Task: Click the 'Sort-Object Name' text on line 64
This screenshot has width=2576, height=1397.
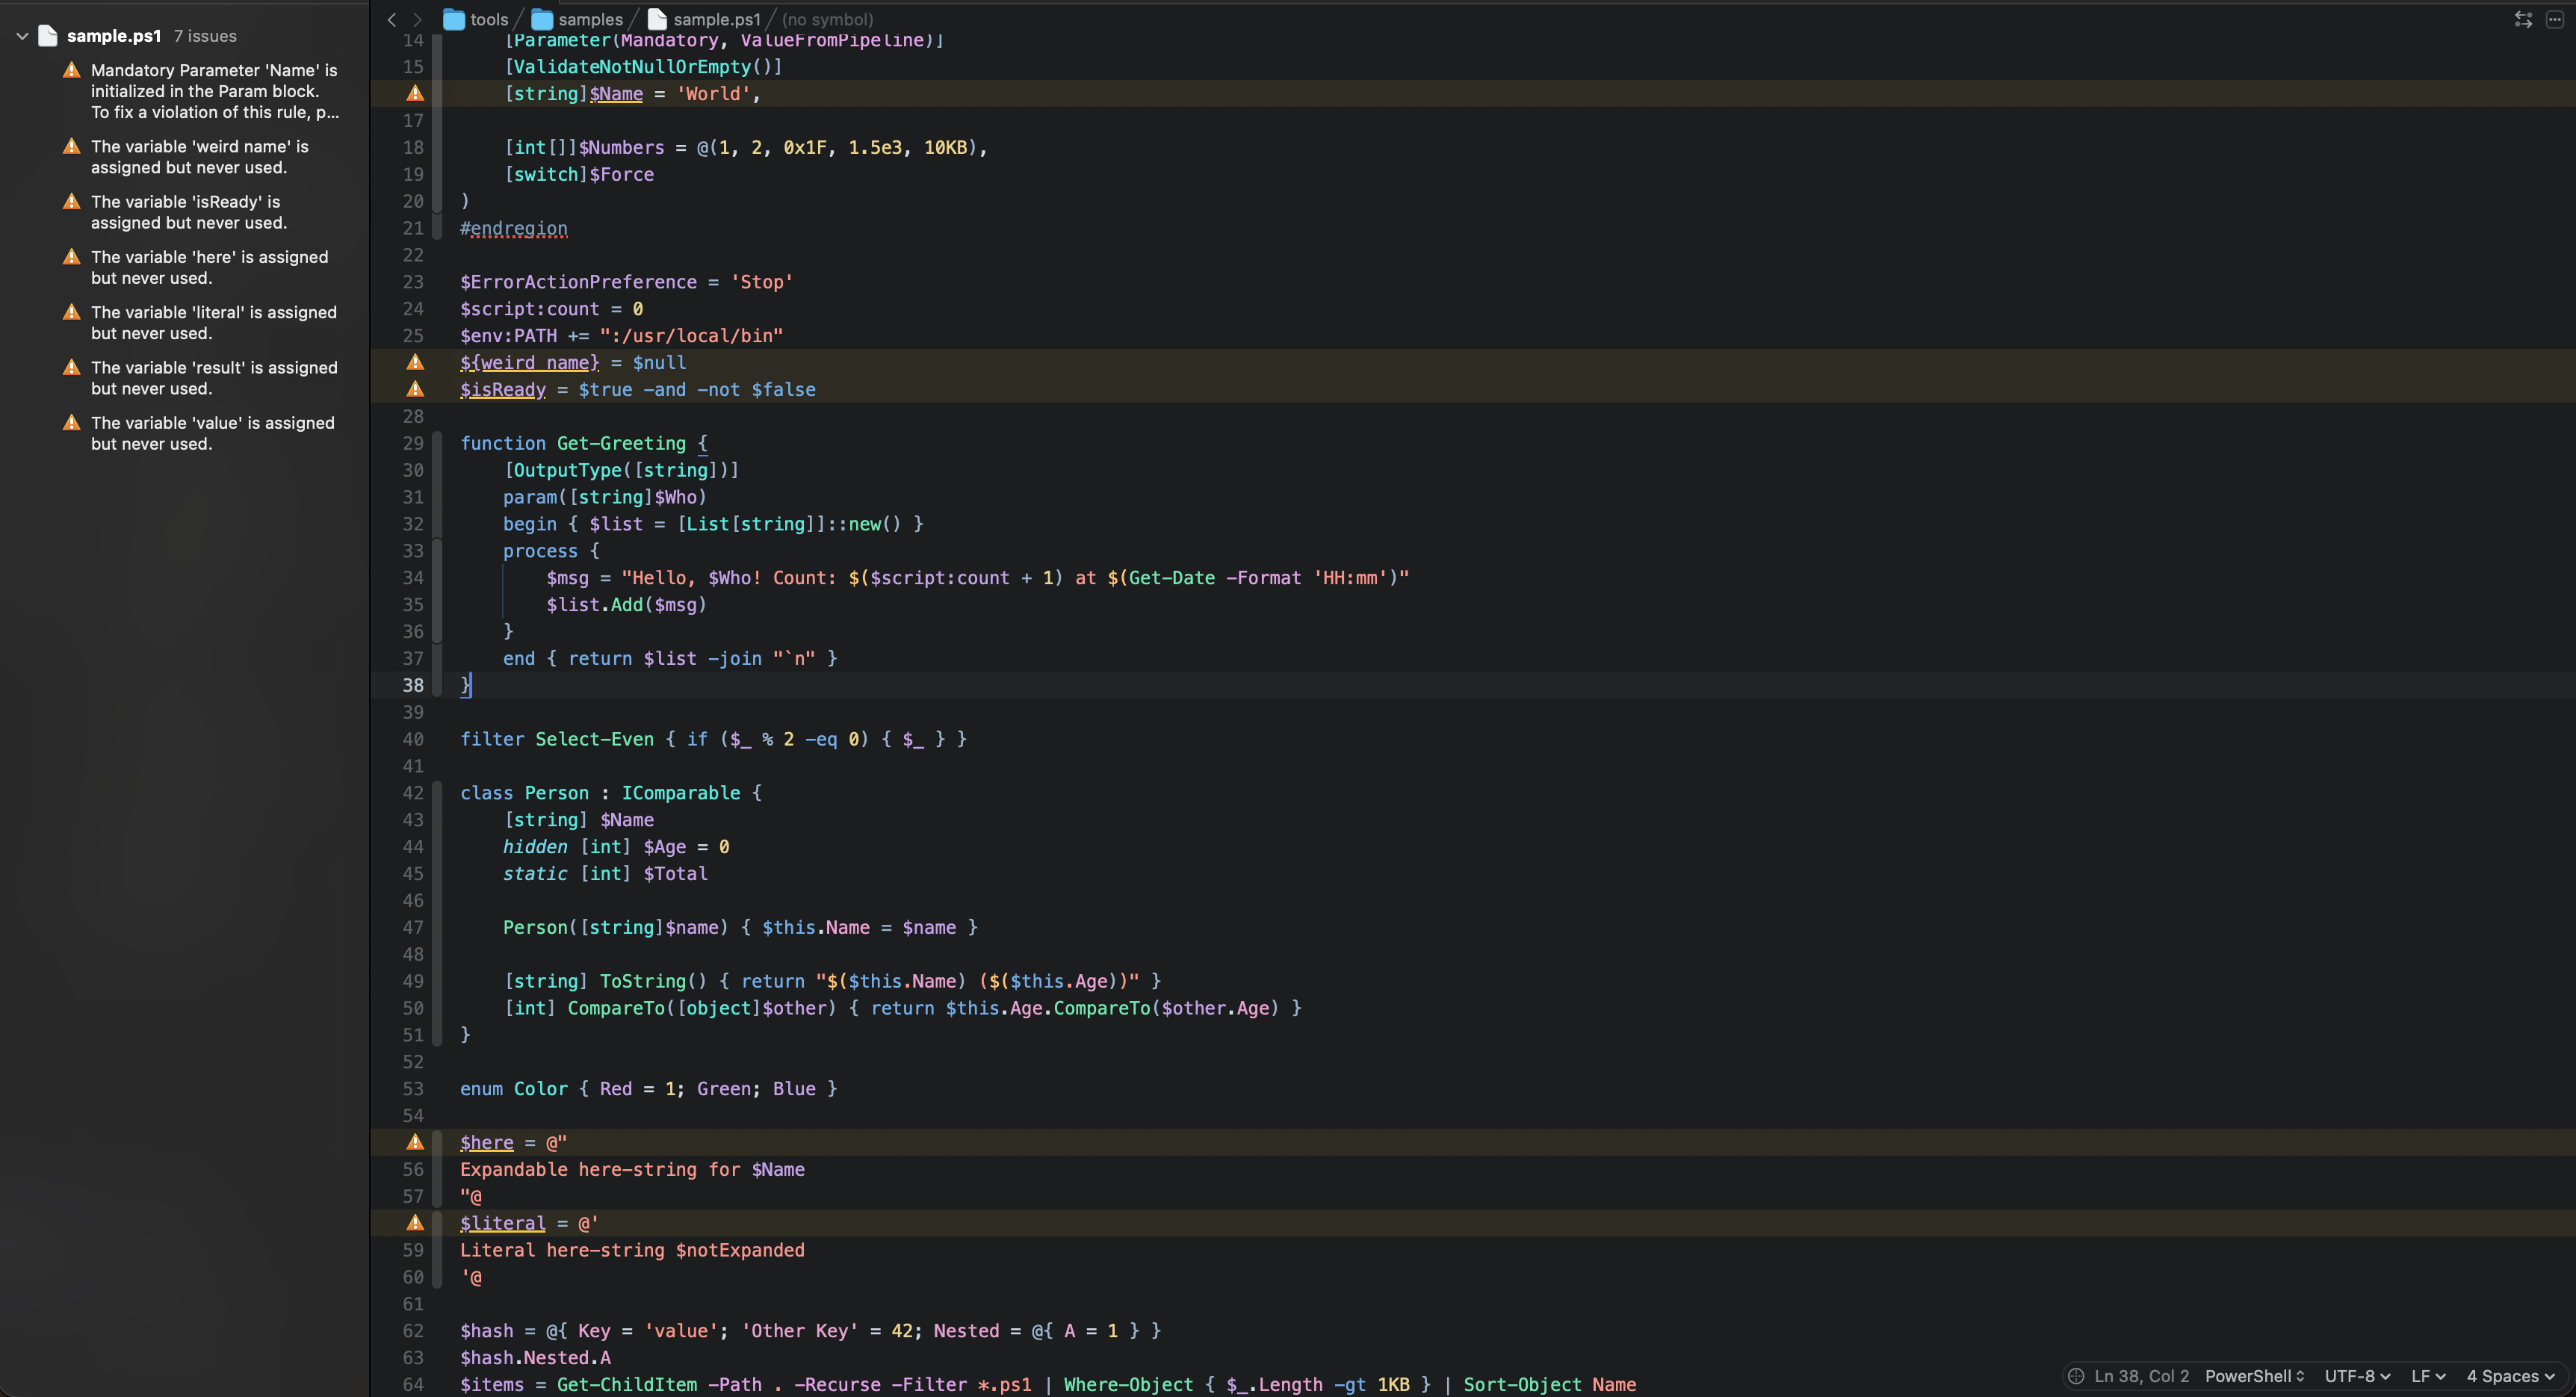Action: [1550, 1385]
